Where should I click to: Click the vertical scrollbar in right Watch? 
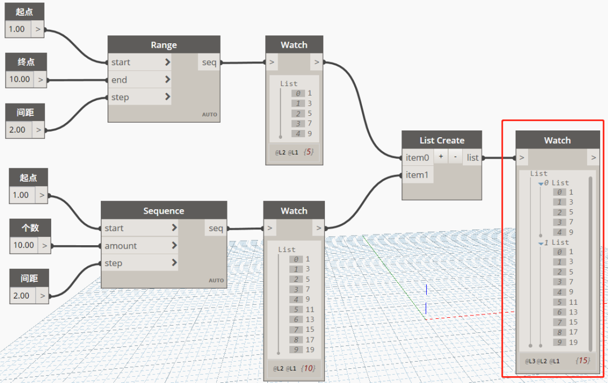[590, 263]
